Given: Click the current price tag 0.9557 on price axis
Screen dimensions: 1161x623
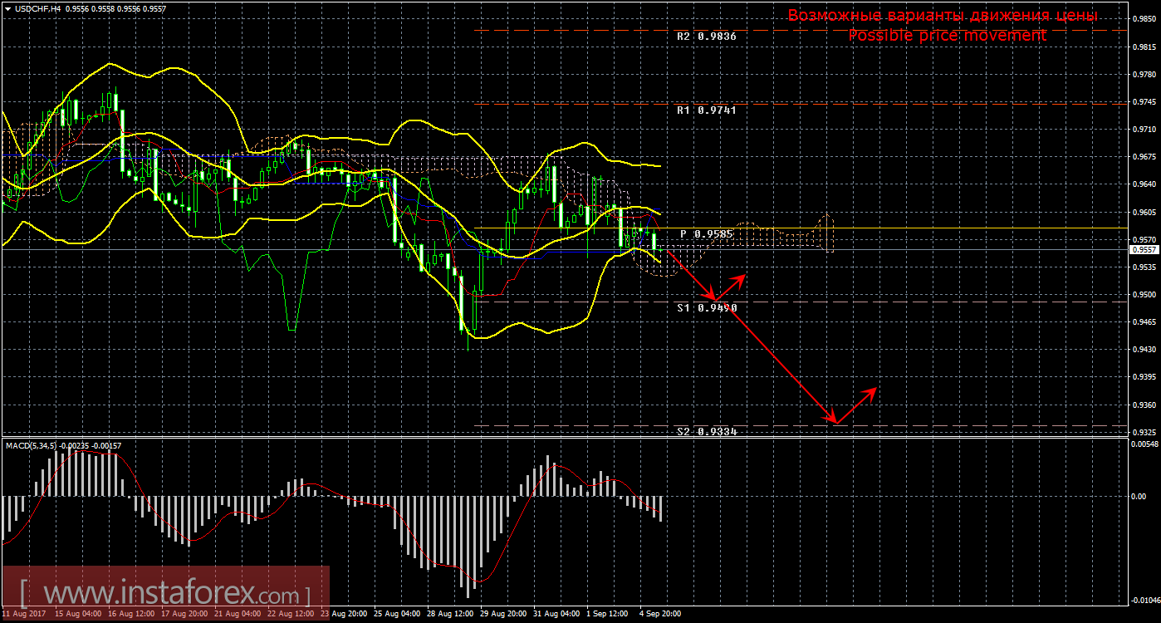Looking at the screenshot, I should pyautogui.click(x=1144, y=249).
